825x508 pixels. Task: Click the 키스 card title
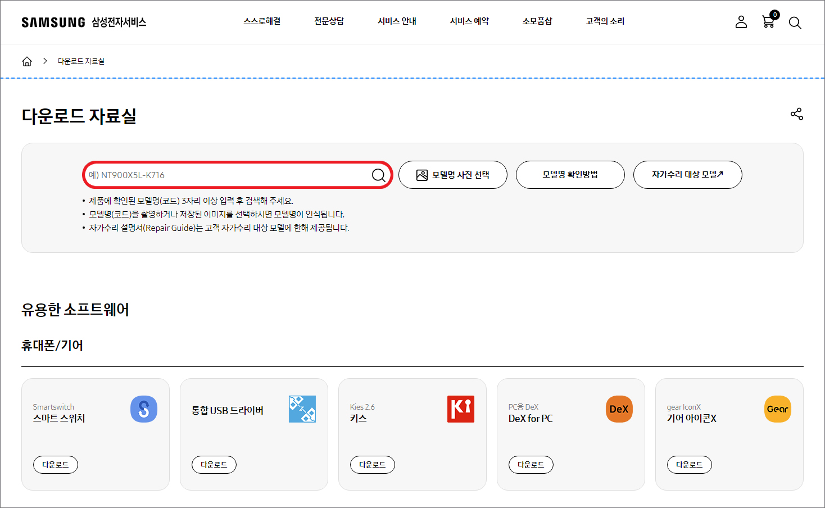358,418
